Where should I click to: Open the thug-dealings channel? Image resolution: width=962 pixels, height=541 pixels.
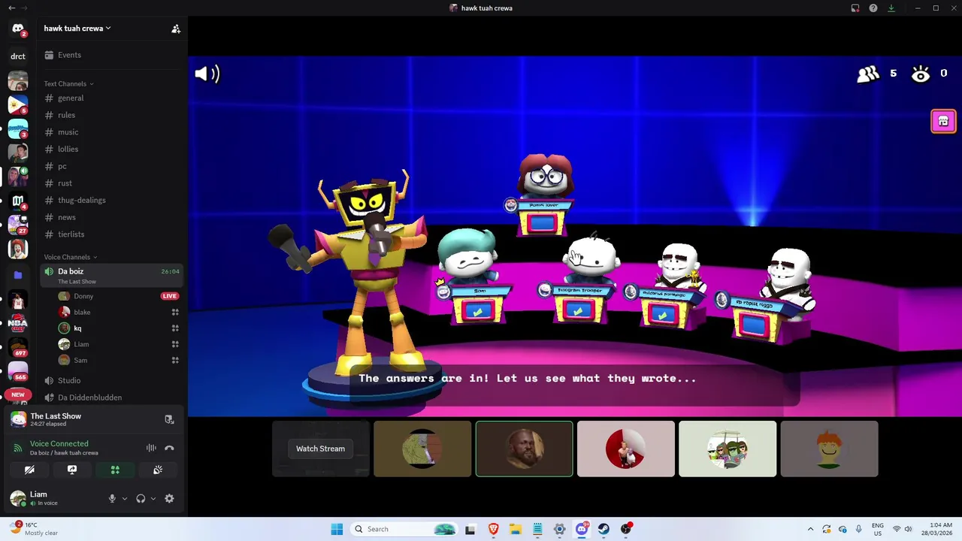(x=113, y=200)
